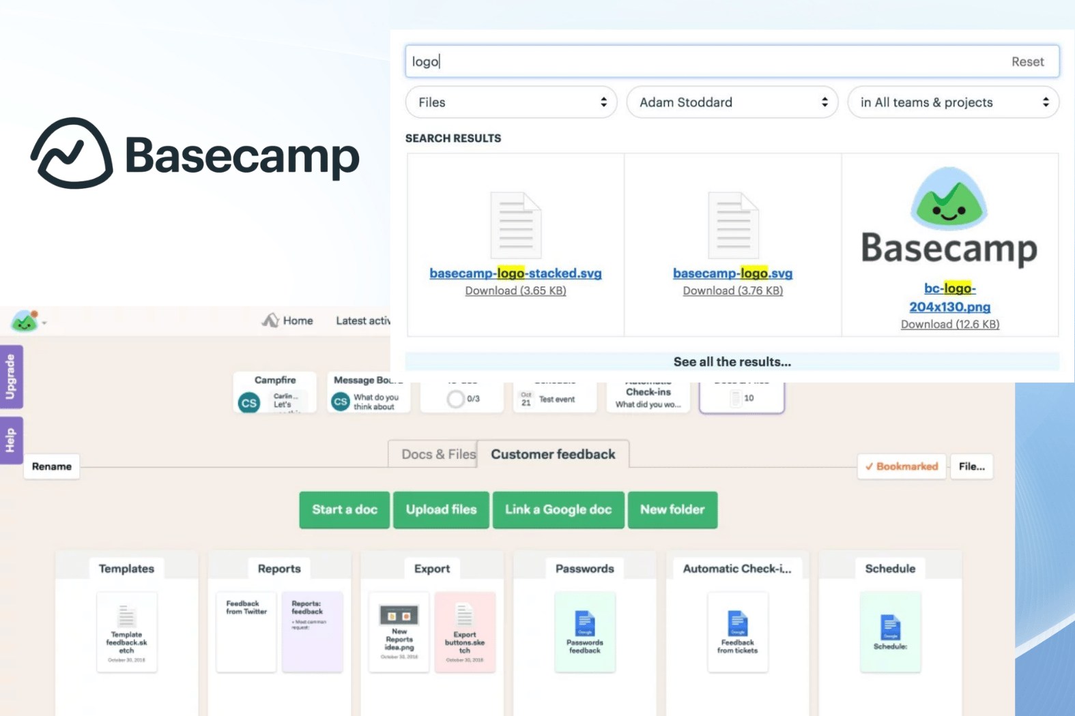Click file icon for basecamp-logo-stacked.svg

click(x=516, y=226)
